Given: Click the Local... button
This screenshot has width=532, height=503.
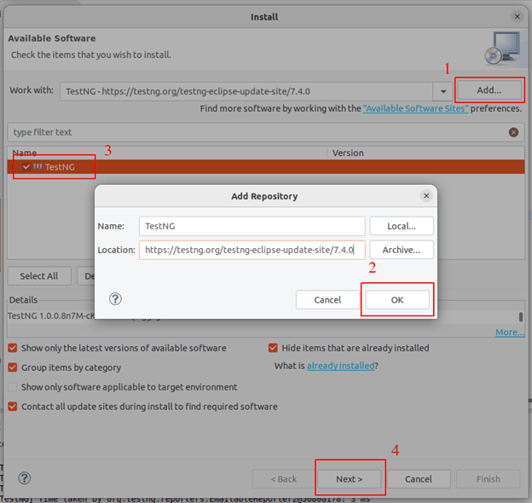Looking at the screenshot, I should coord(402,226).
